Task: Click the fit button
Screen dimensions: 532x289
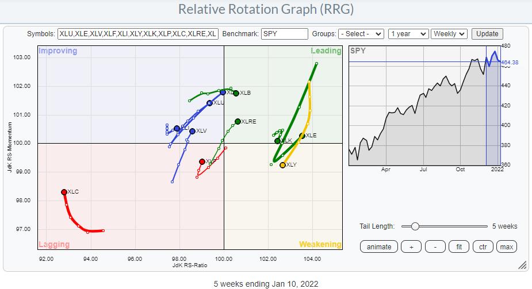Action: (x=459, y=246)
